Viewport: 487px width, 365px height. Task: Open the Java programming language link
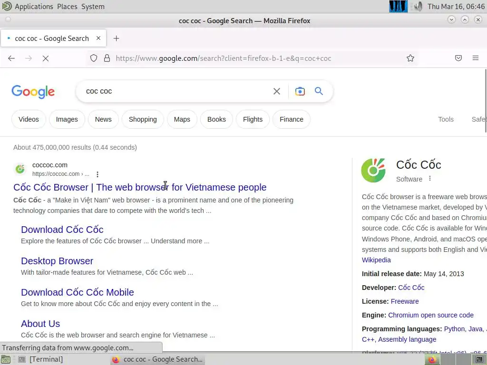click(x=476, y=329)
